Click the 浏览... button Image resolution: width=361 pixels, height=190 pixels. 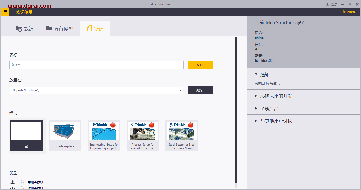200,90
